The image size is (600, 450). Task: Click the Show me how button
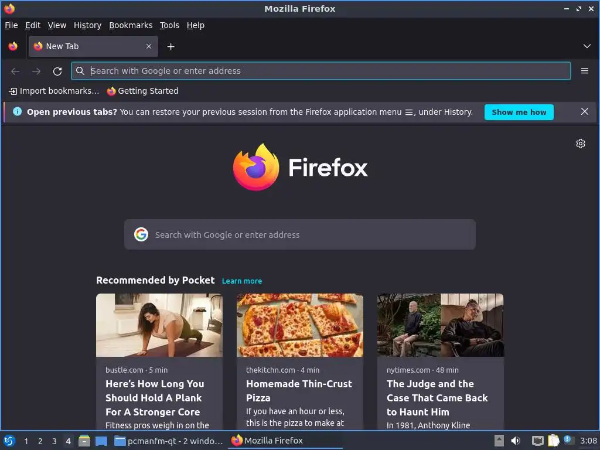(519, 112)
